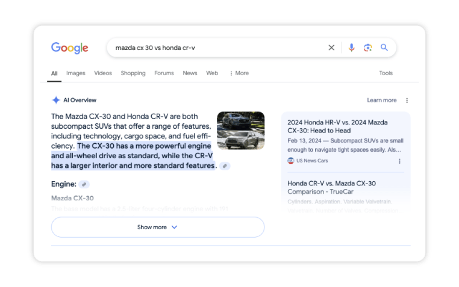
Task: Switch to the Images tab
Action: tap(75, 73)
